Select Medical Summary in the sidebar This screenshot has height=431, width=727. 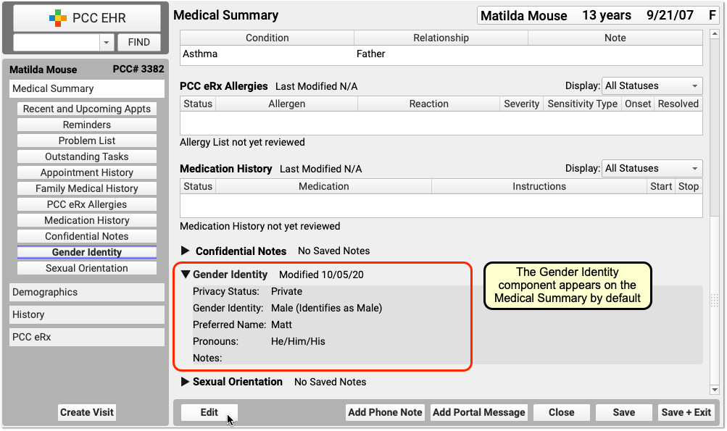pyautogui.click(x=87, y=88)
